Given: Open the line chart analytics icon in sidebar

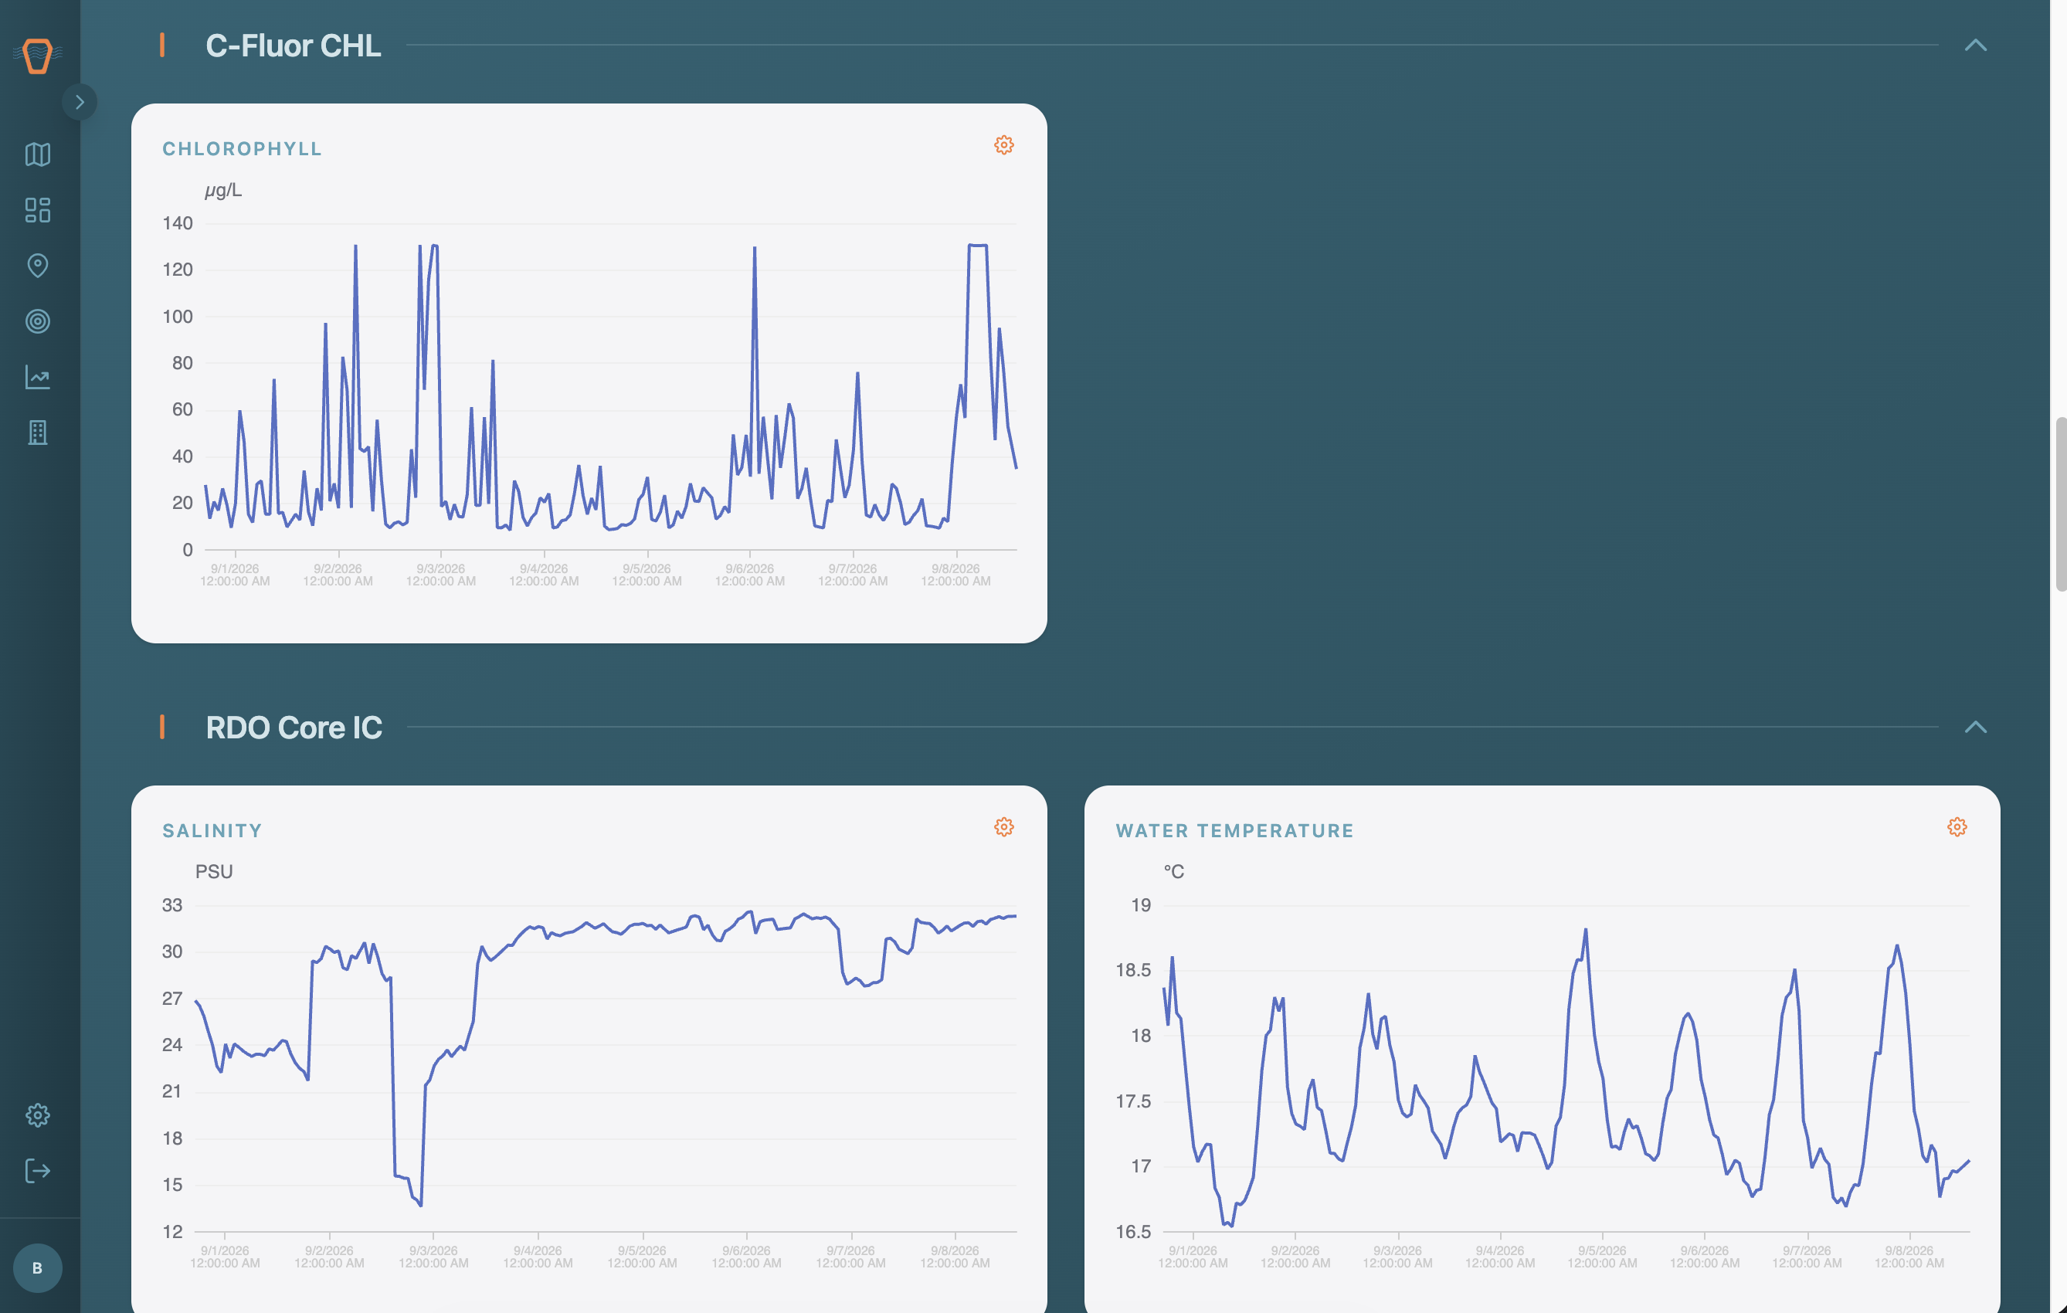Looking at the screenshot, I should tap(38, 378).
